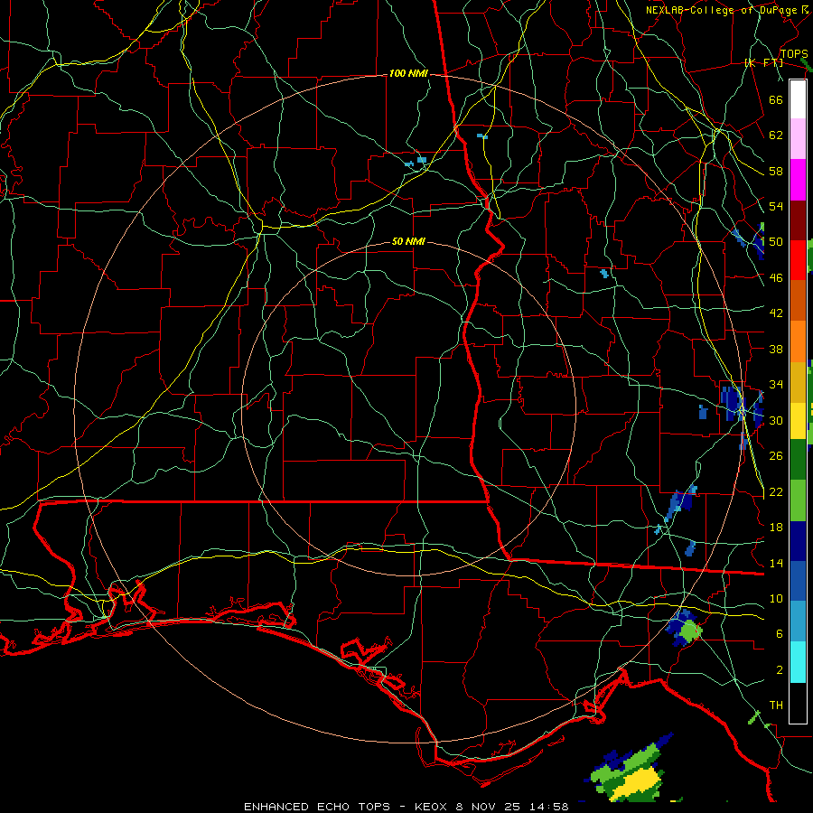813x813 pixels.
Task: Click the "K FT" units label
Action: tap(764, 62)
